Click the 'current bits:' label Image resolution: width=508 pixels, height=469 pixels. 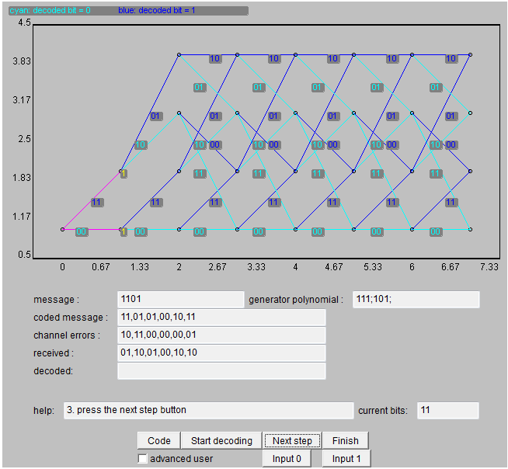pos(383,411)
